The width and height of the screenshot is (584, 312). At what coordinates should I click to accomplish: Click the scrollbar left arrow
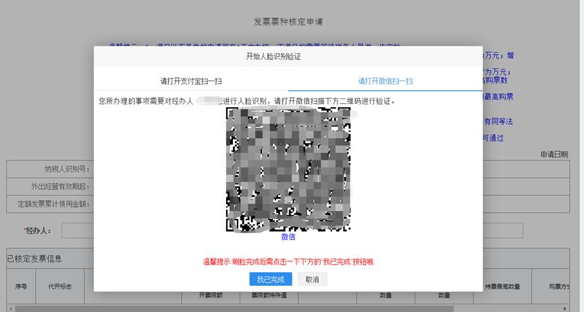(x=10, y=309)
